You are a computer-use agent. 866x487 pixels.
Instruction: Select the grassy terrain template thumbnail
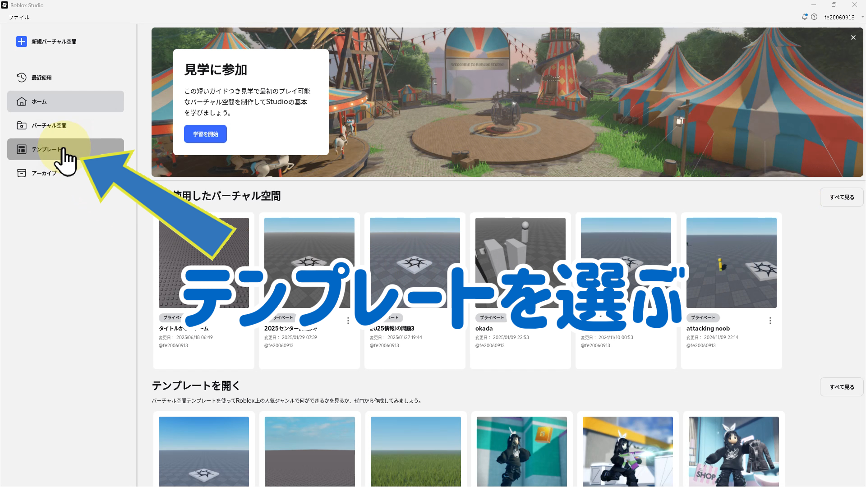pos(415,451)
